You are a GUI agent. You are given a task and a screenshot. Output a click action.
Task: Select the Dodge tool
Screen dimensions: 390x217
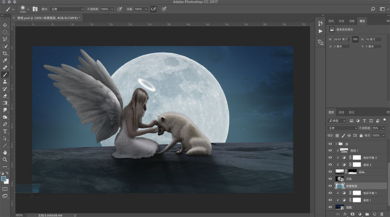pyautogui.click(x=5, y=117)
